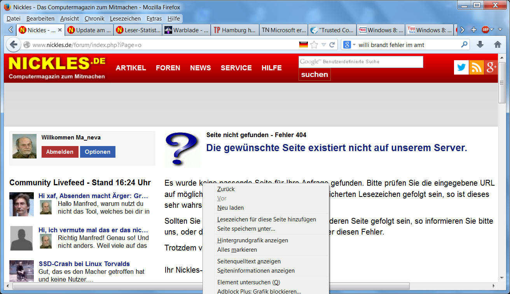Switch to the 'Update am...' tab
The height and width of the screenshot is (294, 510).
[x=89, y=30]
